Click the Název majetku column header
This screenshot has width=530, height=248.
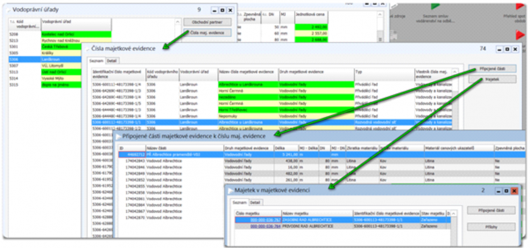click(317, 213)
